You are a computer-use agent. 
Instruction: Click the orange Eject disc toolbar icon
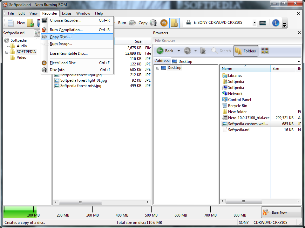(164, 23)
